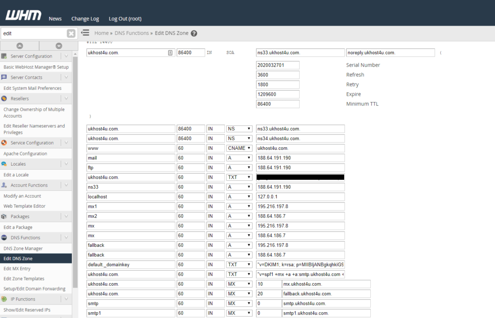This screenshot has height=318, width=495.
Task: Open record type dropdown for smtp1 MX row
Action: pyautogui.click(x=239, y=313)
